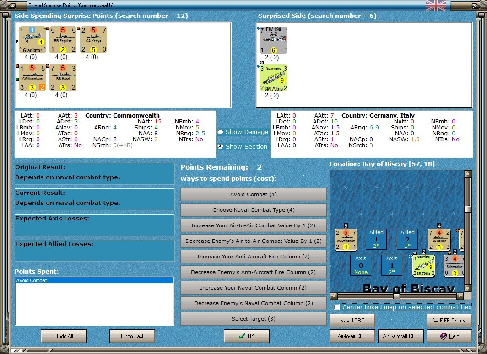Click the Undo Last button
The height and width of the screenshot is (354, 487).
tap(132, 336)
